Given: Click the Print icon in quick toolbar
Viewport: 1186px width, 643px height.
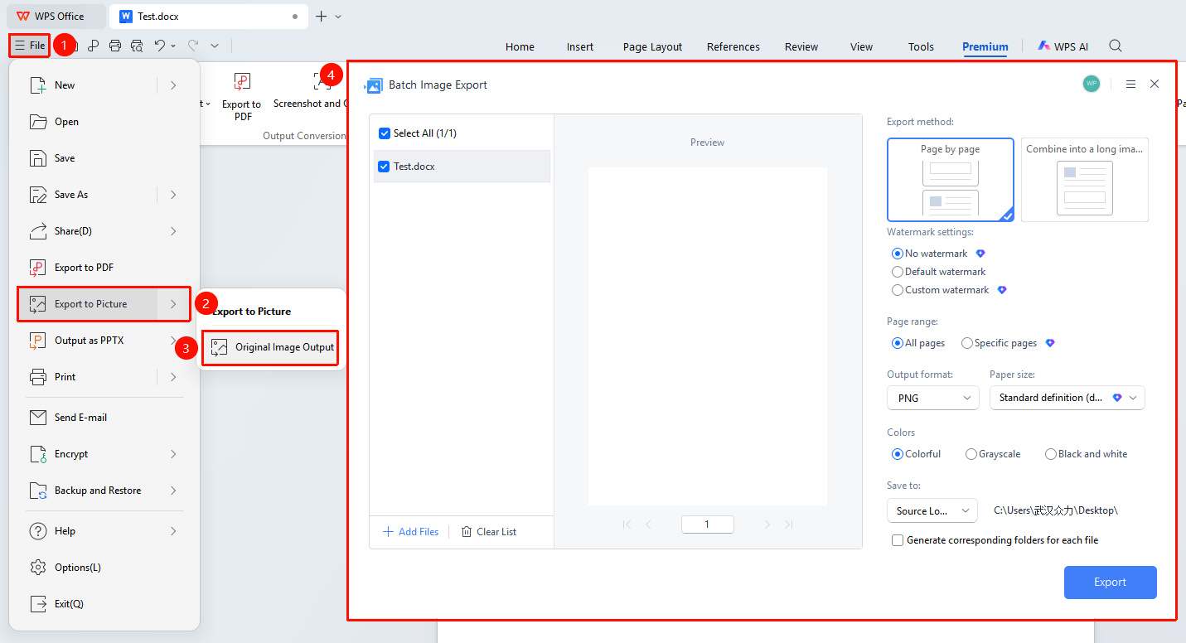Looking at the screenshot, I should 115,46.
